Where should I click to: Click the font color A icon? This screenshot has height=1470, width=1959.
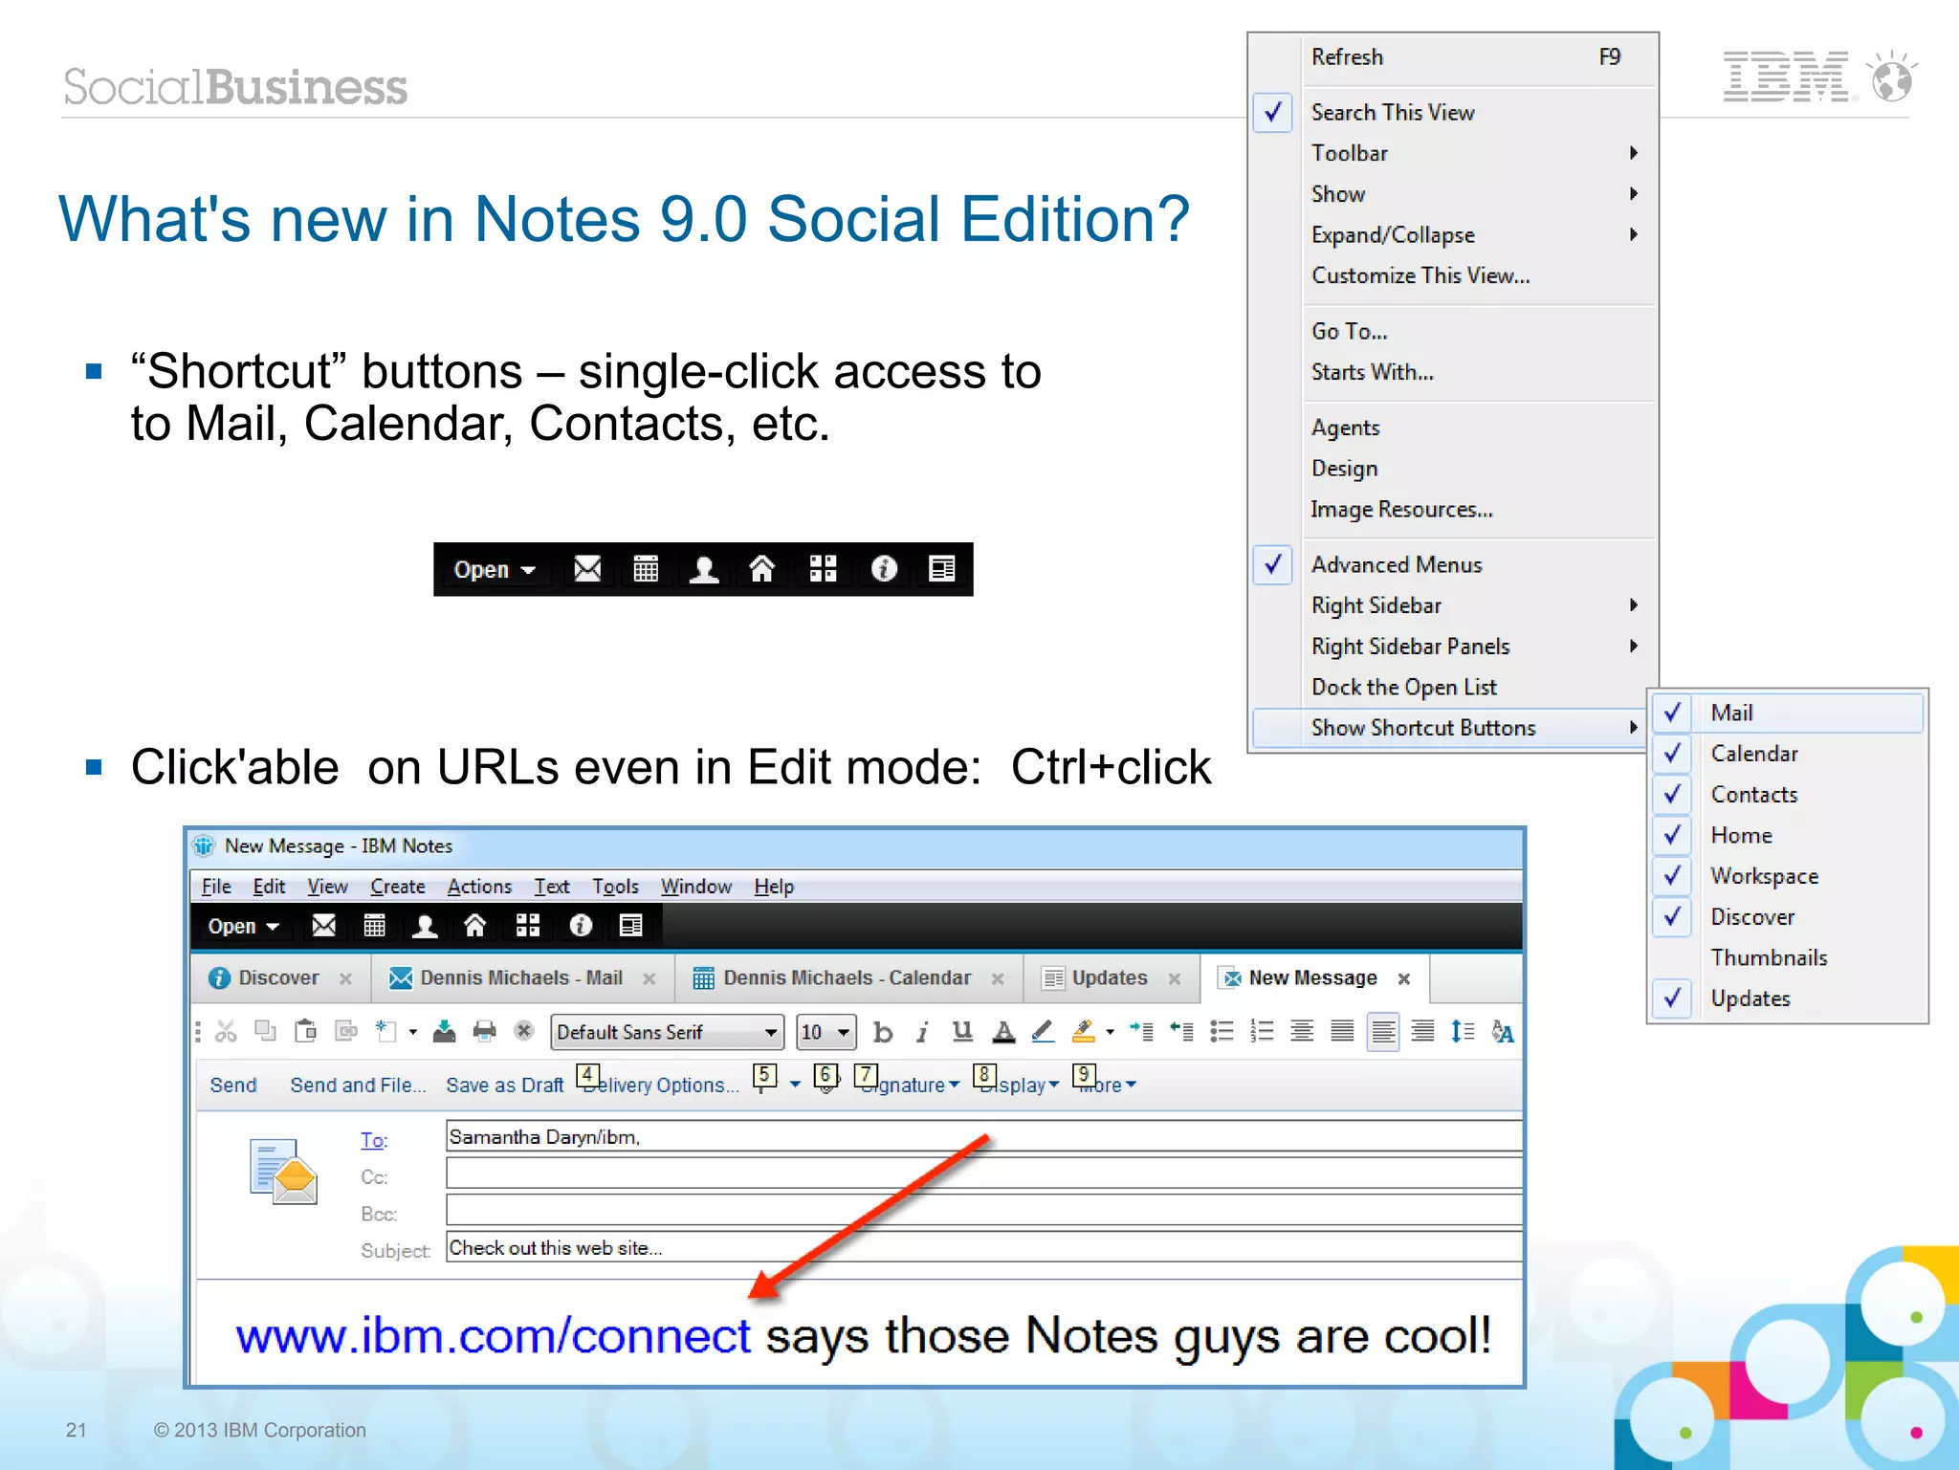click(x=1003, y=1032)
